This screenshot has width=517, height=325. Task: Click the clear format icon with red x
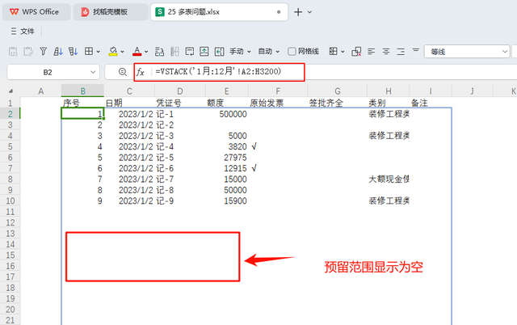tap(356, 52)
